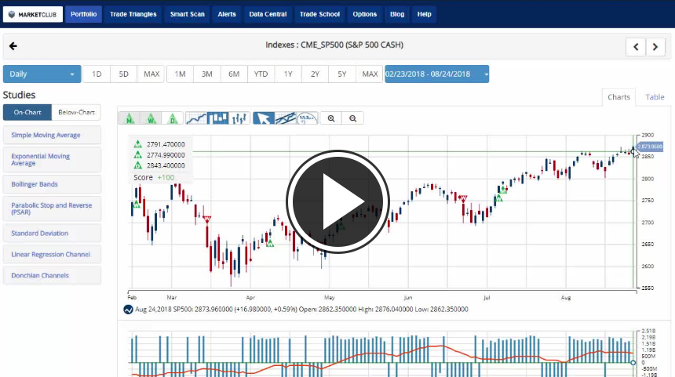Toggle the daily Trade Triangle indicator
The image size is (675, 377).
click(x=173, y=118)
